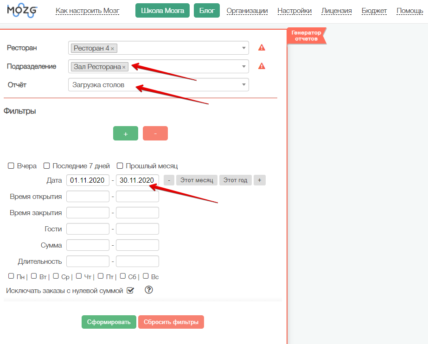This screenshot has height=344, width=428.
Task: Toggle the Вт weekday checkbox
Action: (34, 276)
